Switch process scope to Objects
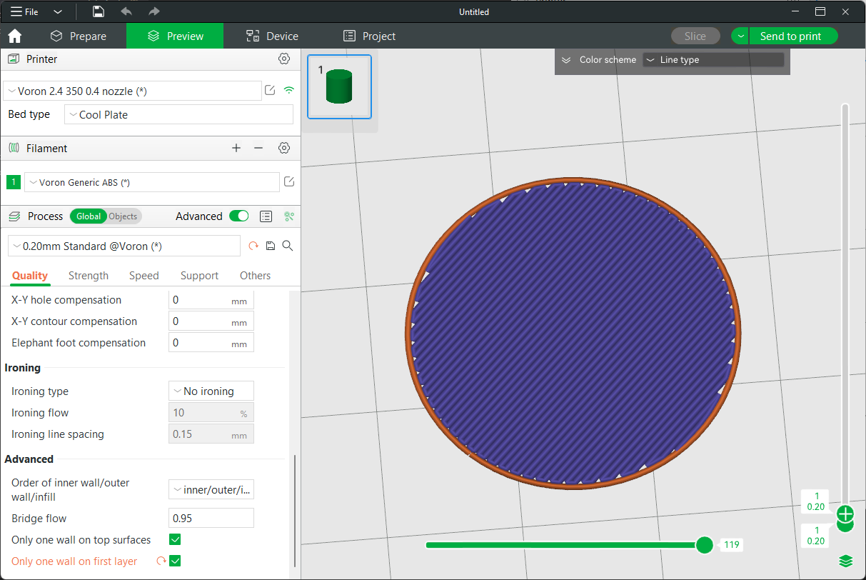Screen dimensions: 866x580 123,216
